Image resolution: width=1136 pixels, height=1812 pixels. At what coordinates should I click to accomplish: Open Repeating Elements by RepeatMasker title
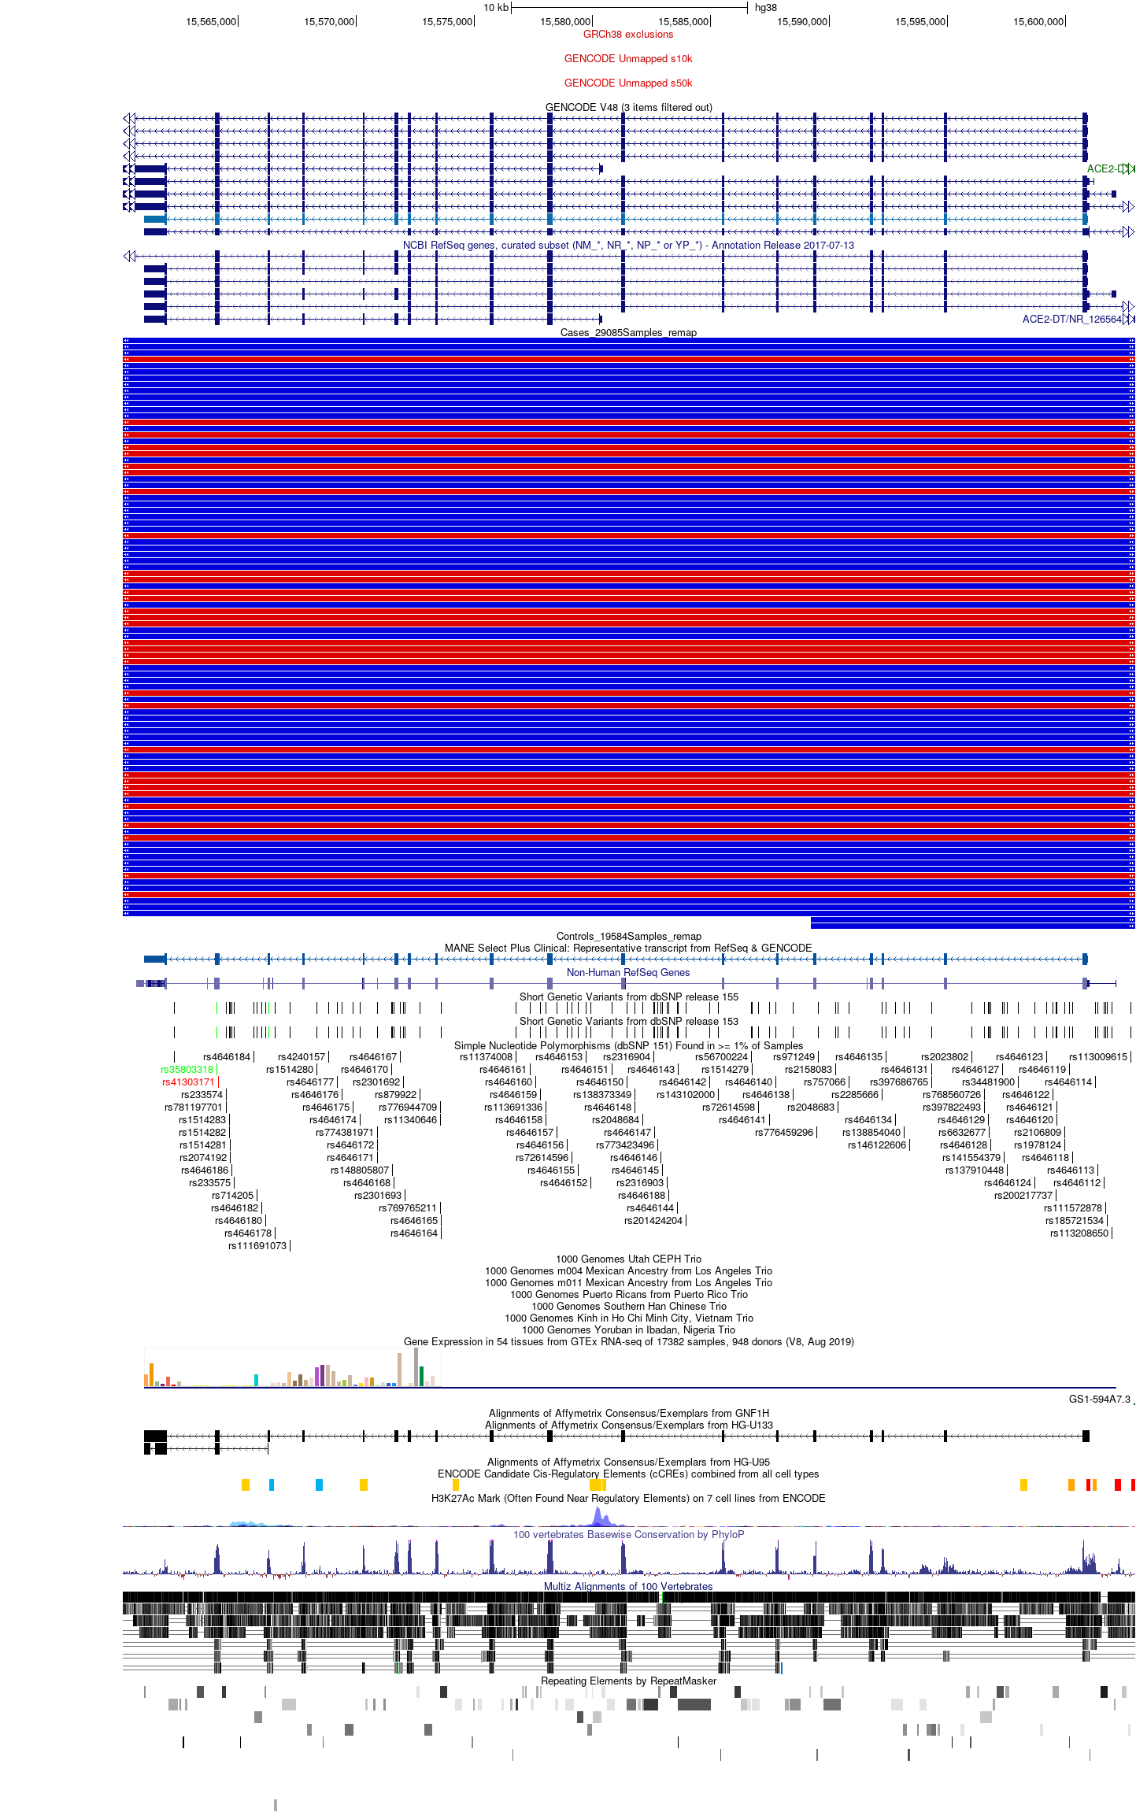(x=627, y=1681)
